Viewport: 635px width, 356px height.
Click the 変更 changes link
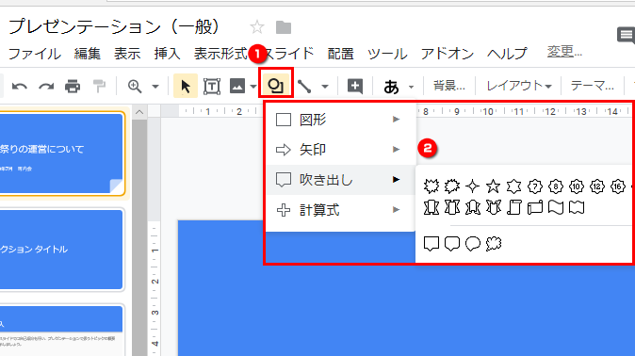click(564, 52)
